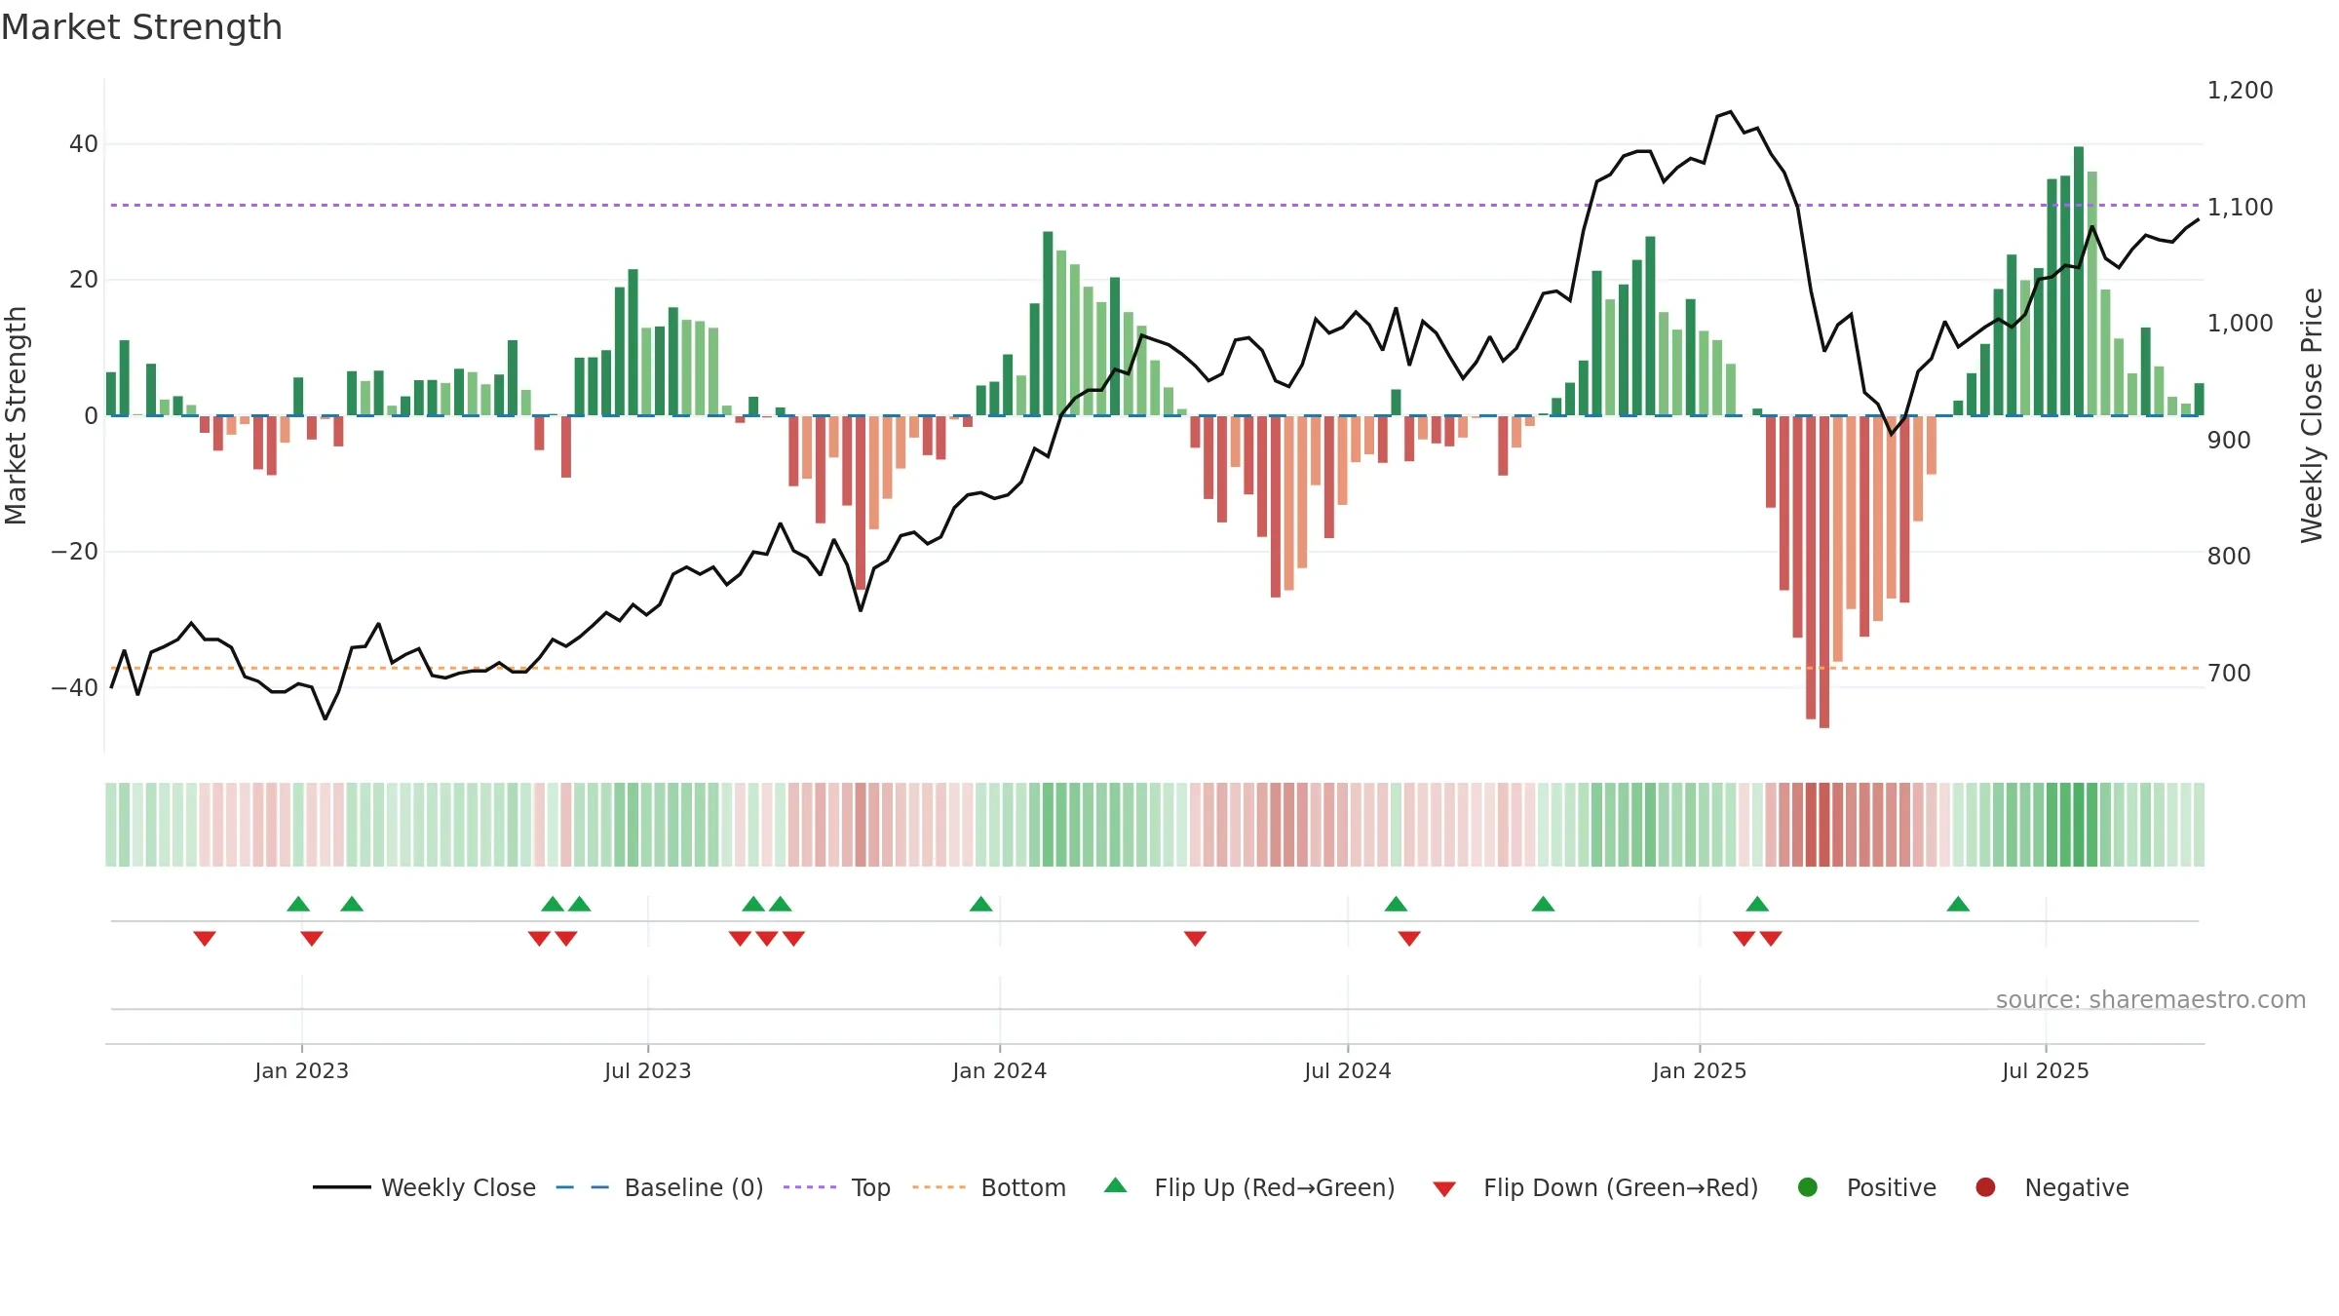
Task: Click the Jul 2023 axis label
Action: click(648, 1071)
